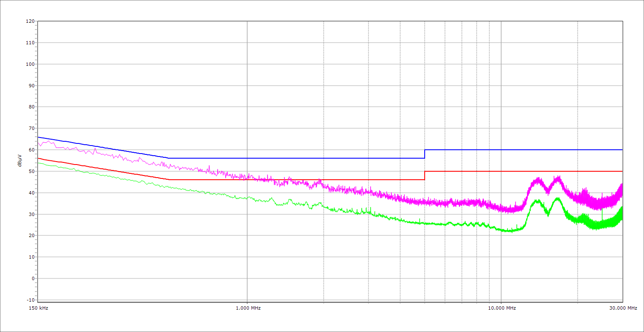Click the -10 value on the y-axis
Viewport: 644px width, 332px height.
[30, 300]
